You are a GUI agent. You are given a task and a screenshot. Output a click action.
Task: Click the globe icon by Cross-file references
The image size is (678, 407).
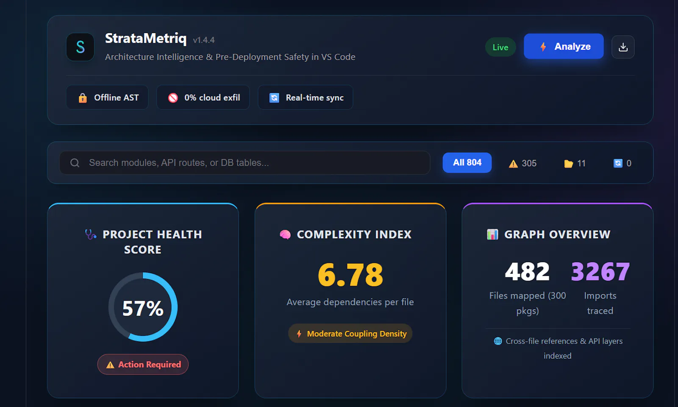[498, 341]
